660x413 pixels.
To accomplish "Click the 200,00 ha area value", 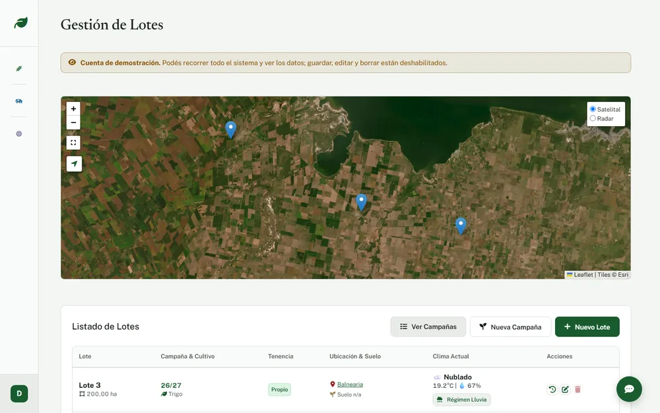I will 102,394.
